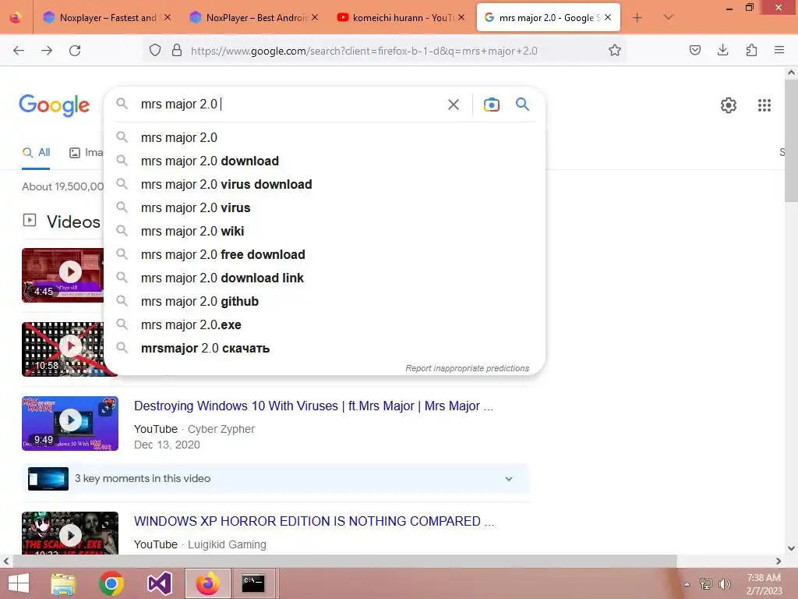Play the 9:49 video thumbnail

[x=70, y=424]
